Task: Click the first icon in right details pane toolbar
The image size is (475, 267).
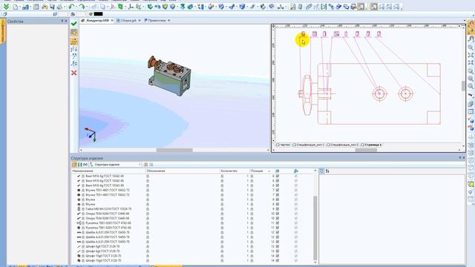Action: pyautogui.click(x=322, y=171)
